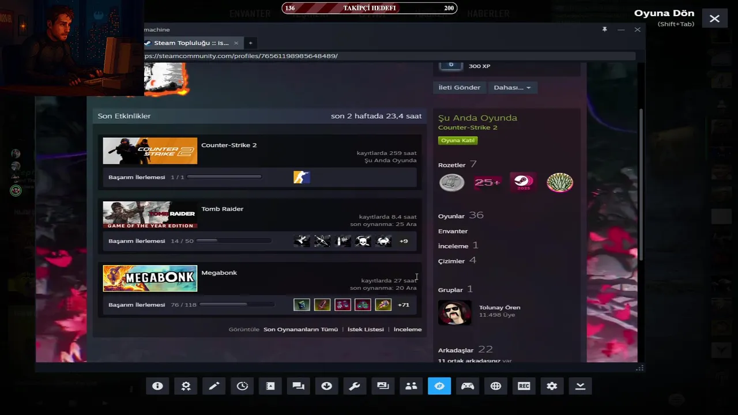Click the +9 more Tomb Raider achievements
Screen dimensions: 738x415
404,241
